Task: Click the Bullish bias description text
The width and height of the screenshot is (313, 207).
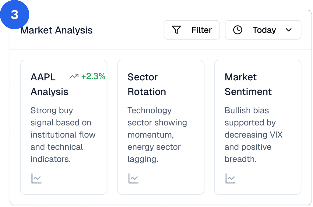Action: pos(254,135)
